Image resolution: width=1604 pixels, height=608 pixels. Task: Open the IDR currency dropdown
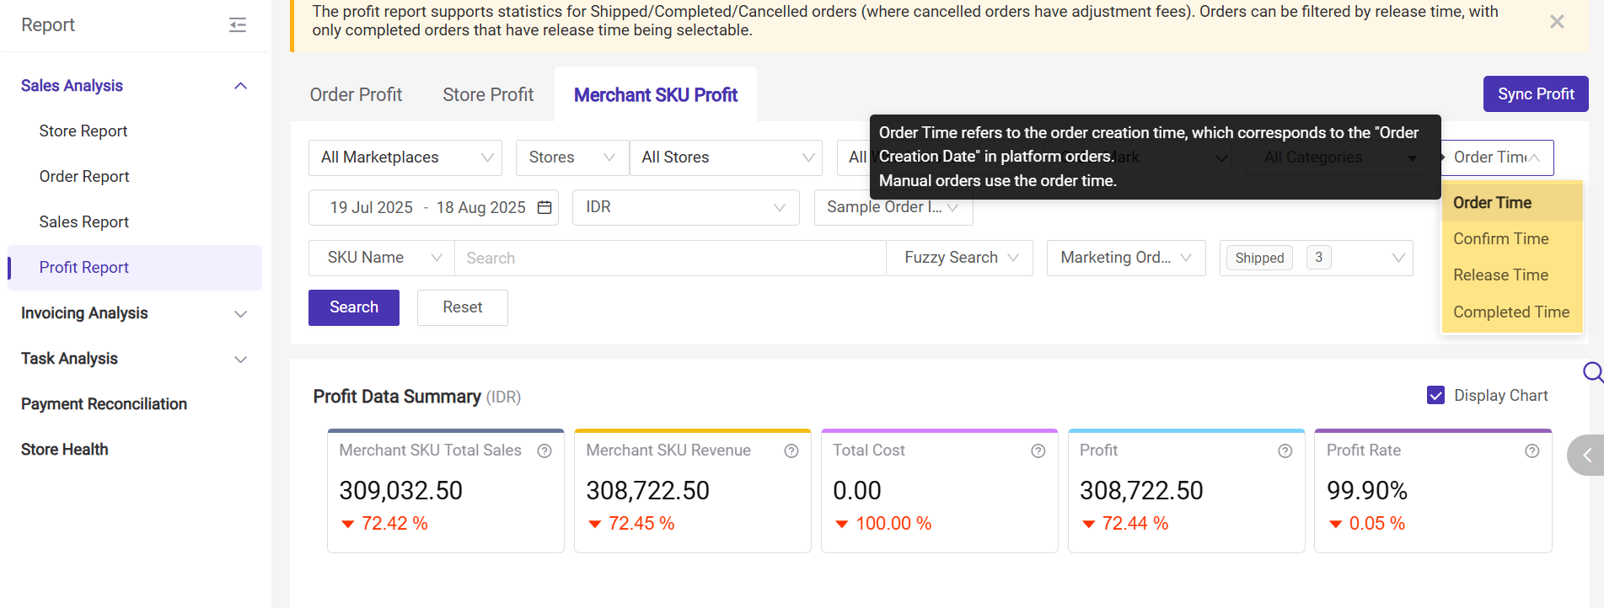tap(686, 207)
